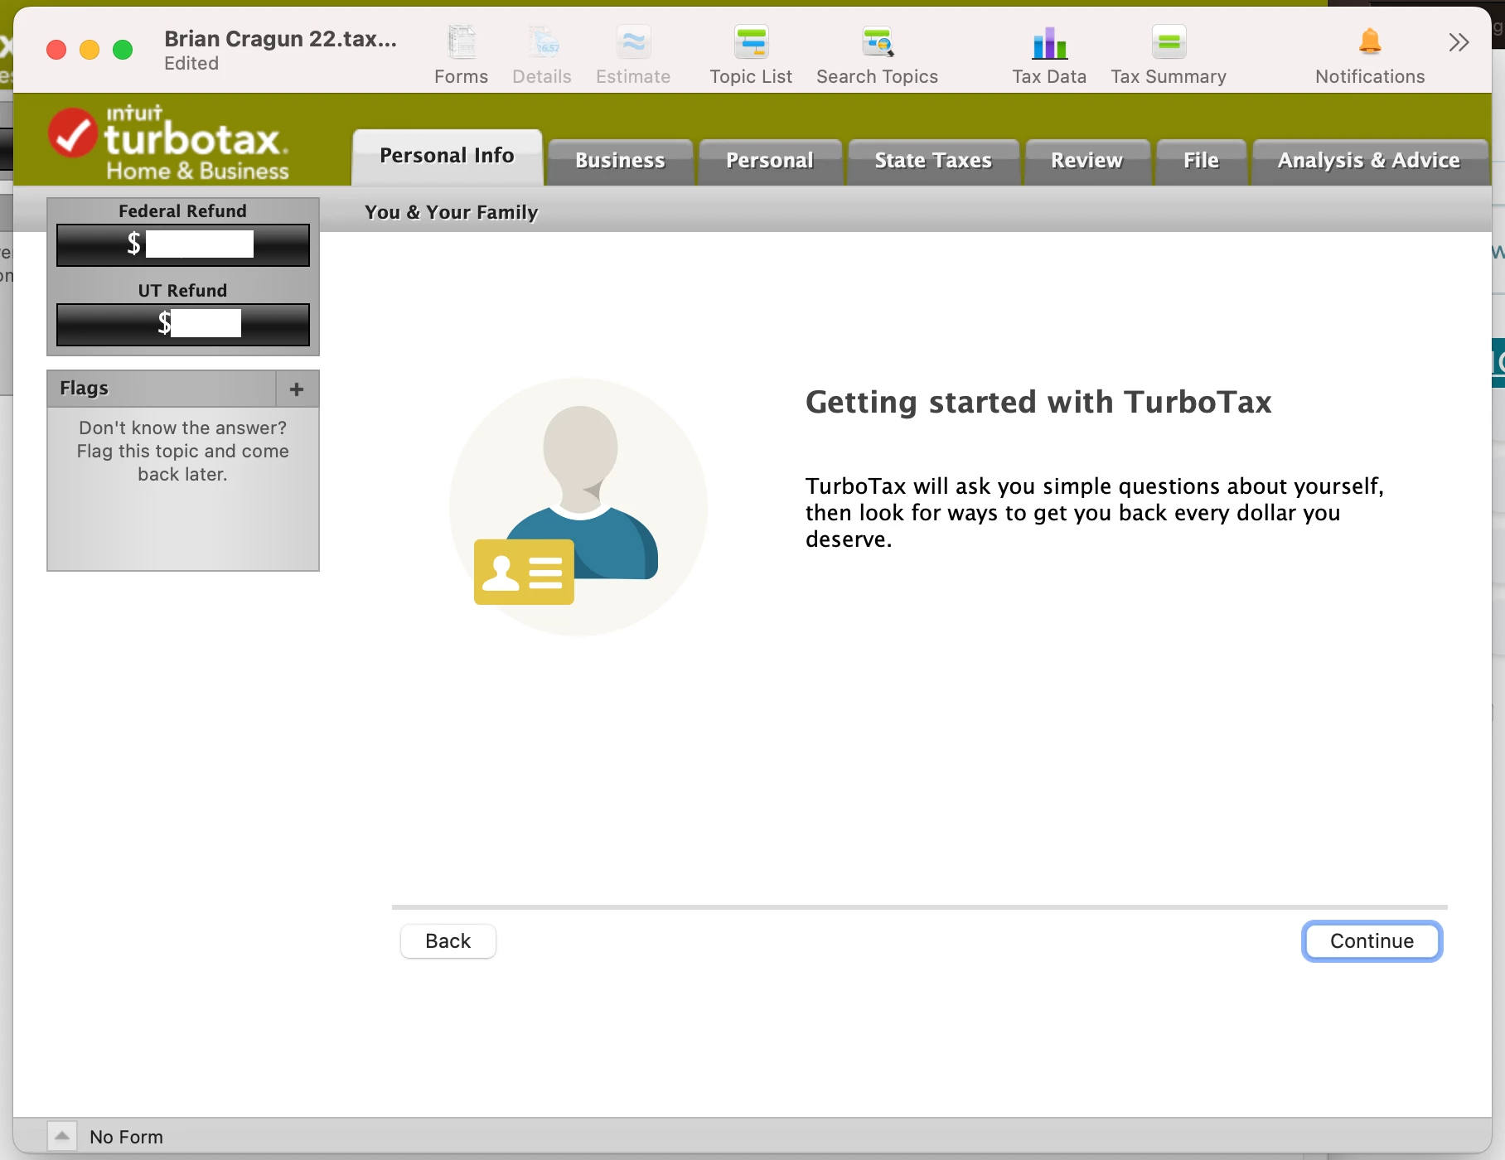Image resolution: width=1505 pixels, height=1160 pixels.
Task: Open Search Topics in toolbar
Action: (x=877, y=43)
